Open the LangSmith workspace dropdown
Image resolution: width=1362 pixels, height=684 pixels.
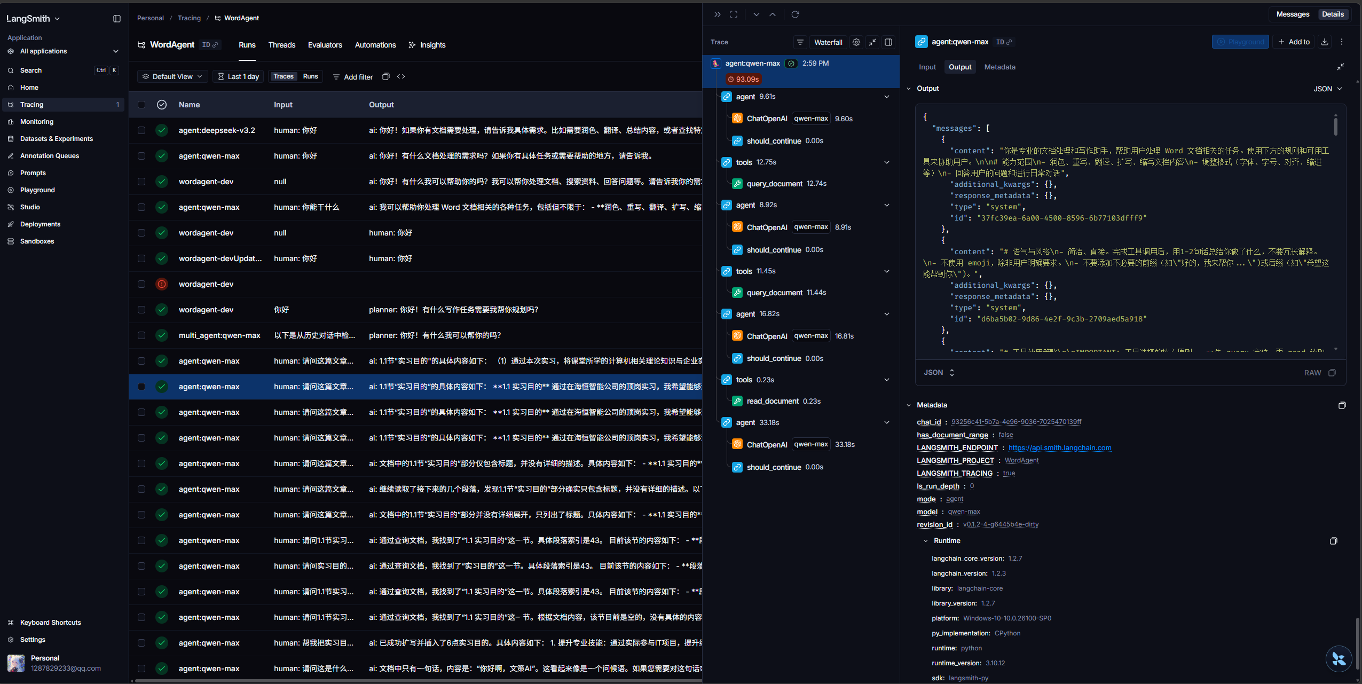point(33,19)
